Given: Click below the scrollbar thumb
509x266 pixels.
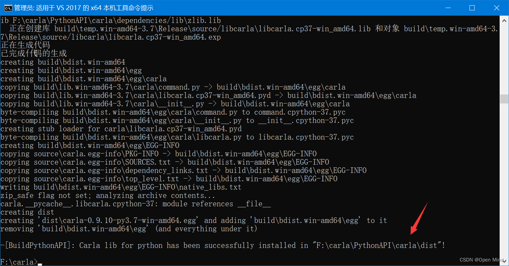Looking at the screenshot, I should (x=504, y=174).
